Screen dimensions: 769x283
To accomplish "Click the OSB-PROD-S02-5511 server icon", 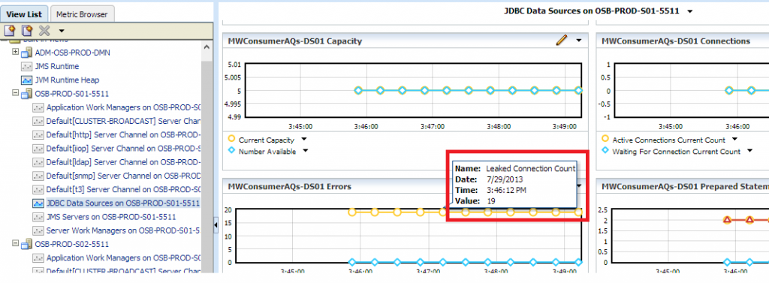I will click(26, 244).
